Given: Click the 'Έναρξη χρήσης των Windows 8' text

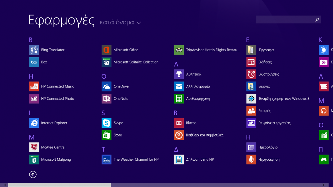Looking at the screenshot, I should (284, 99).
